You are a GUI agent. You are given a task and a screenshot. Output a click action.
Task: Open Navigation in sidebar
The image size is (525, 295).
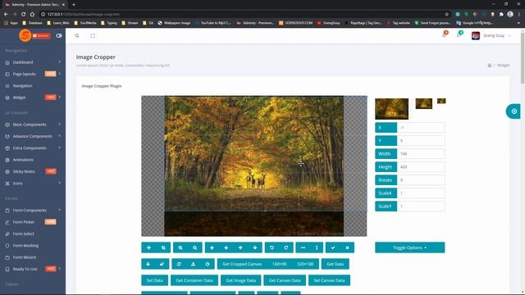[x=33, y=85]
